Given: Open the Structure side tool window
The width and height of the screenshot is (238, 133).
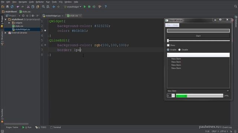Looking at the screenshot, I should (2, 38).
